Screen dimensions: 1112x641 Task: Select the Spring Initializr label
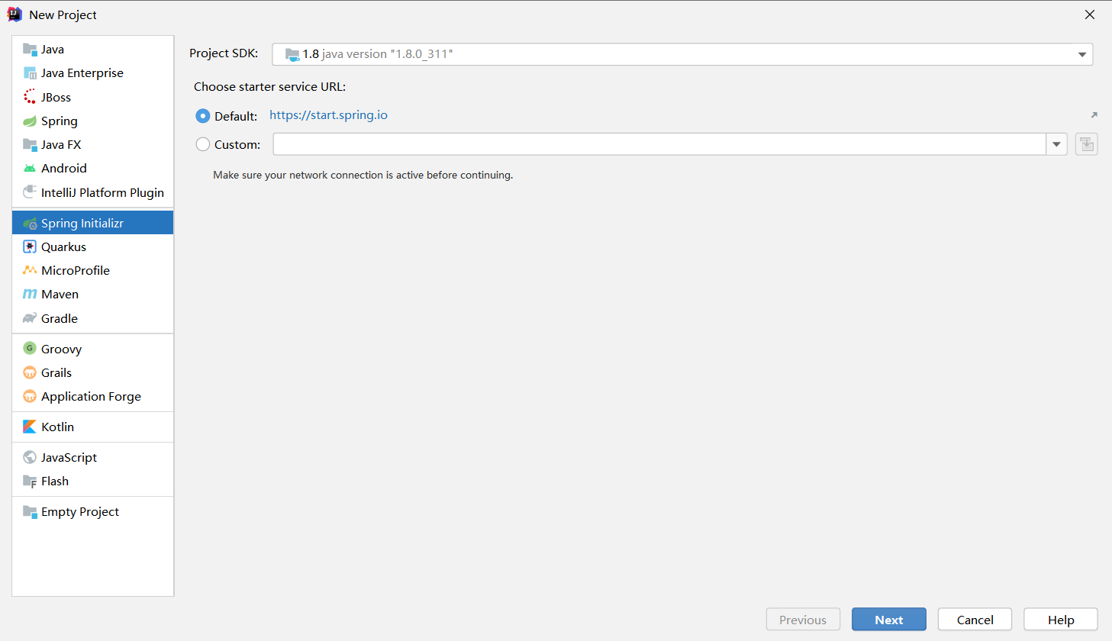coord(82,224)
